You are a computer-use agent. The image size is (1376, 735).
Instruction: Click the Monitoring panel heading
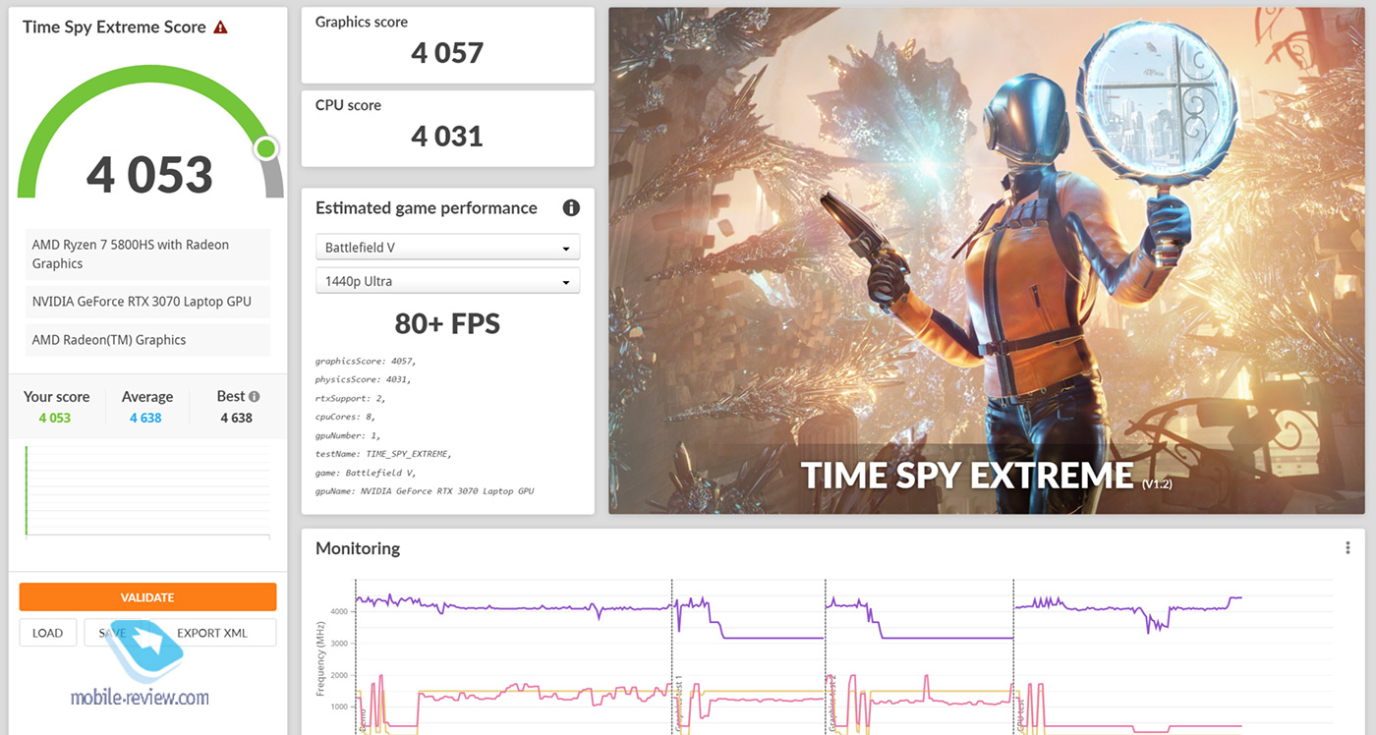click(x=358, y=548)
